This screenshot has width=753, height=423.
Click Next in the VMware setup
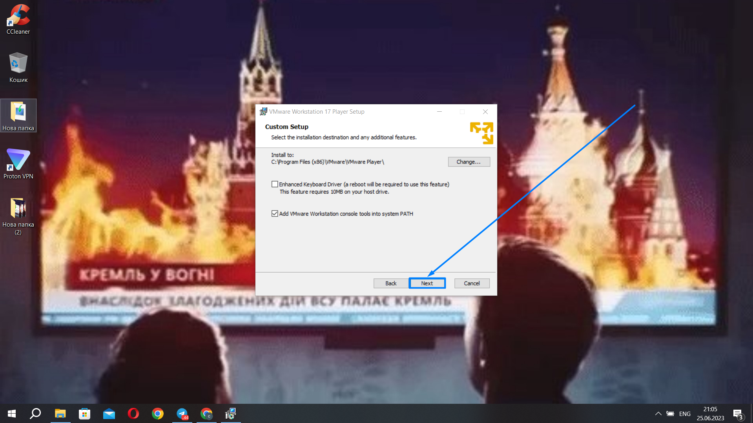coord(427,283)
